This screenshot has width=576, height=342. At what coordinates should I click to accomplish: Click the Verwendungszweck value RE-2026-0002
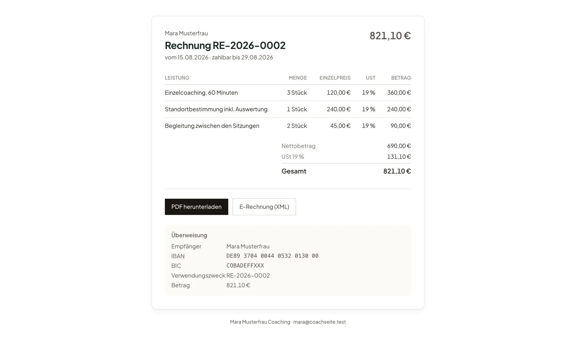(248, 275)
